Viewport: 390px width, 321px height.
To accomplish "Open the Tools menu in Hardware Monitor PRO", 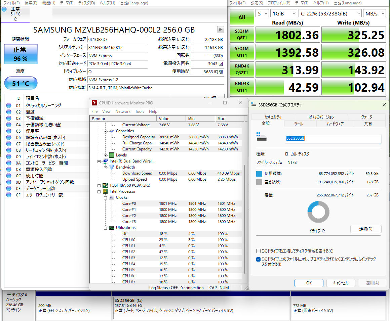I will tap(140, 111).
